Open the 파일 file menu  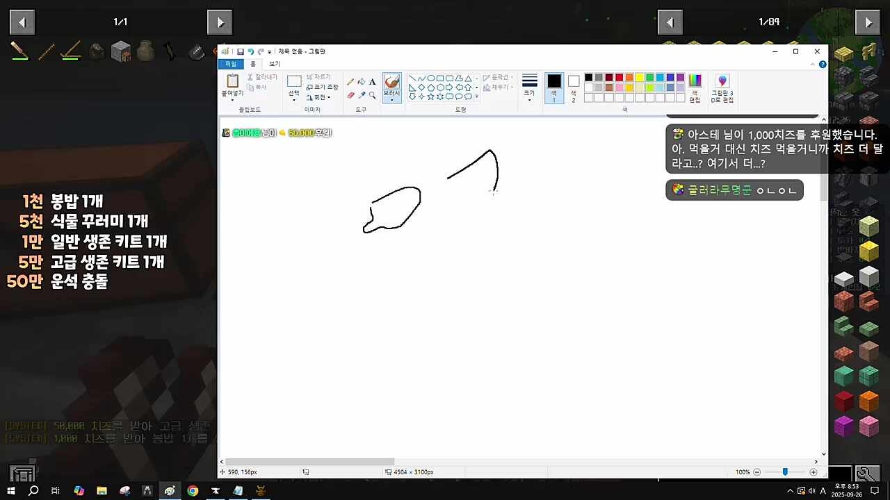point(230,64)
